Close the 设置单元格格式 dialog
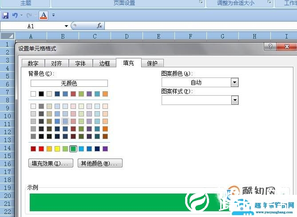This screenshot has width=297, height=217. tap(287, 46)
